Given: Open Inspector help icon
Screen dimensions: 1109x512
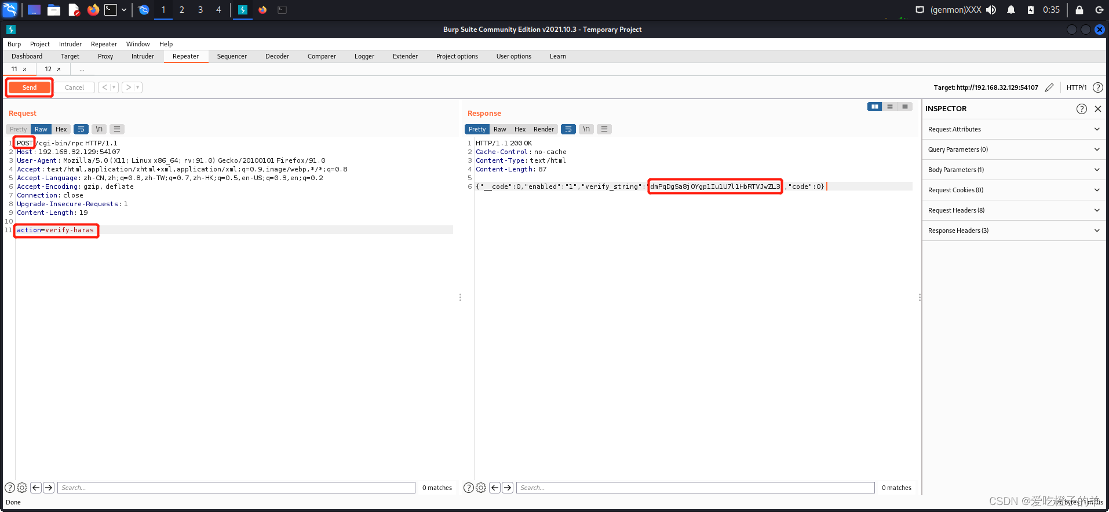Looking at the screenshot, I should [x=1082, y=109].
